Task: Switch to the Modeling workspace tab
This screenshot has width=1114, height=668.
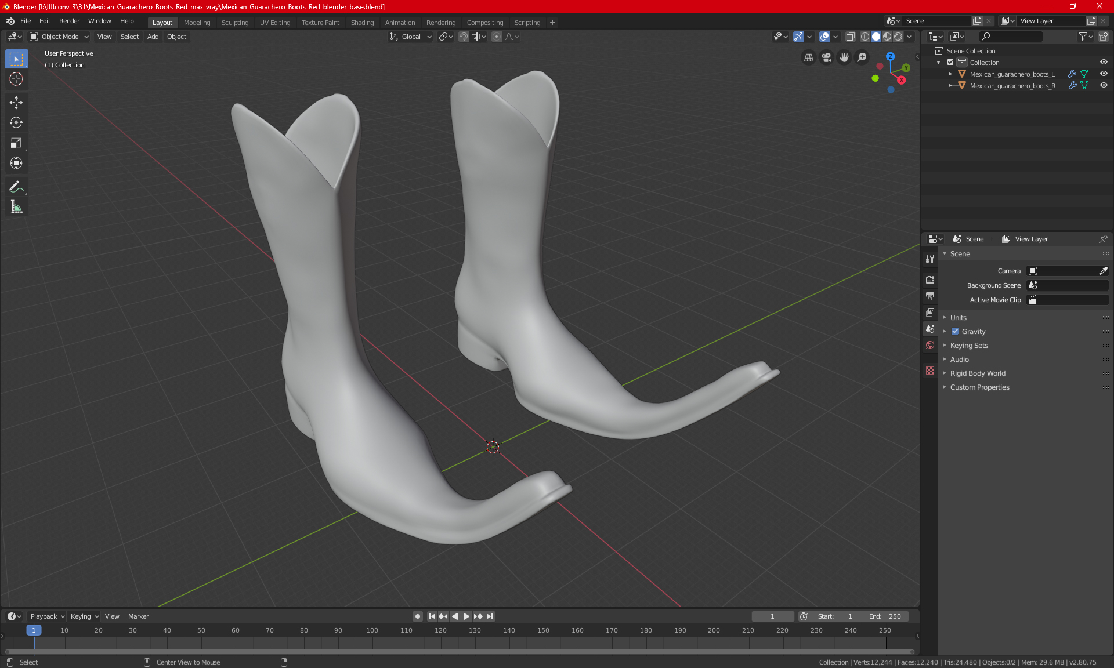Action: (197, 23)
